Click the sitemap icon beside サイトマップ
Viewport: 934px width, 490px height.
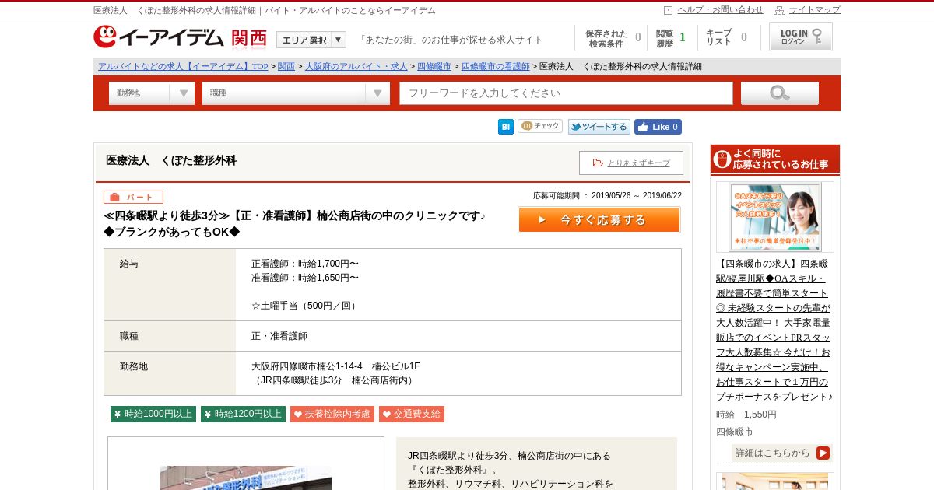click(x=779, y=10)
